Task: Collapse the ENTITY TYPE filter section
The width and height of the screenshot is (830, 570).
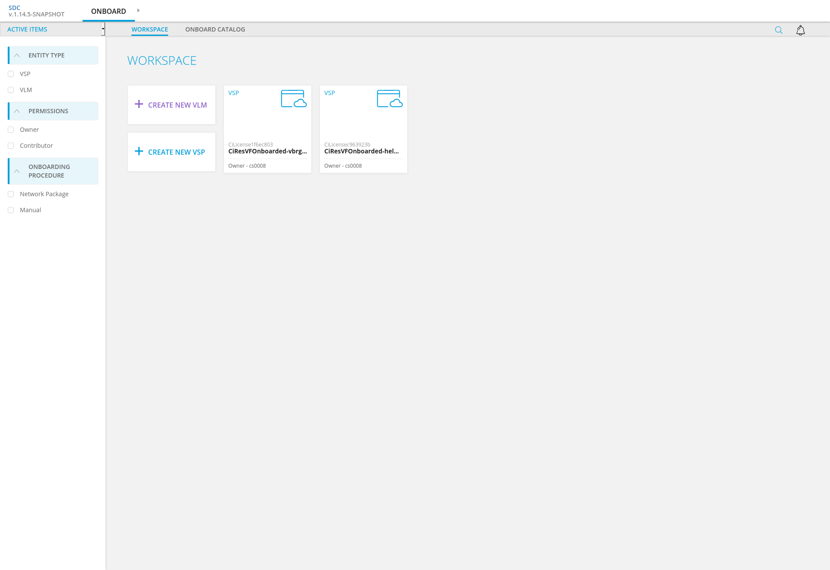Action: 17,55
